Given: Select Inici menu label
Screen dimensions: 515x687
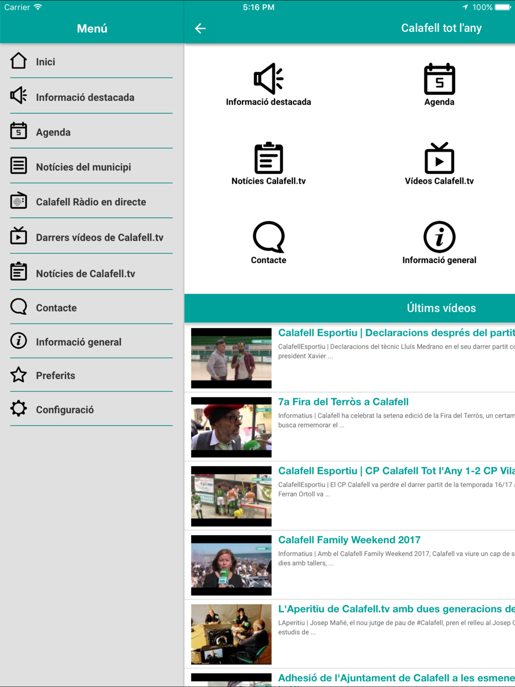Looking at the screenshot, I should pyautogui.click(x=45, y=62).
